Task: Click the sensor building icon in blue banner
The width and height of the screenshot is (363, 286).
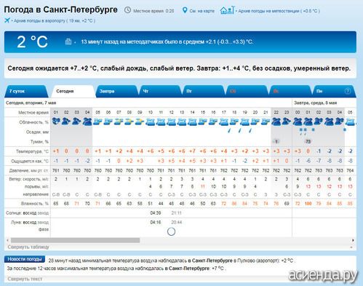Action: (x=68, y=41)
